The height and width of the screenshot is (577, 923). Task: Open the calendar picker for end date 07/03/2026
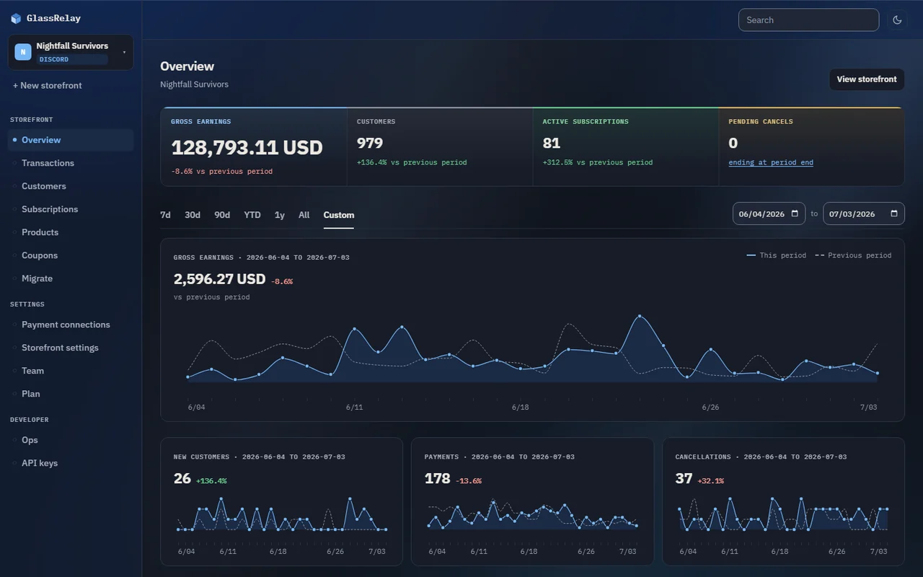(894, 214)
